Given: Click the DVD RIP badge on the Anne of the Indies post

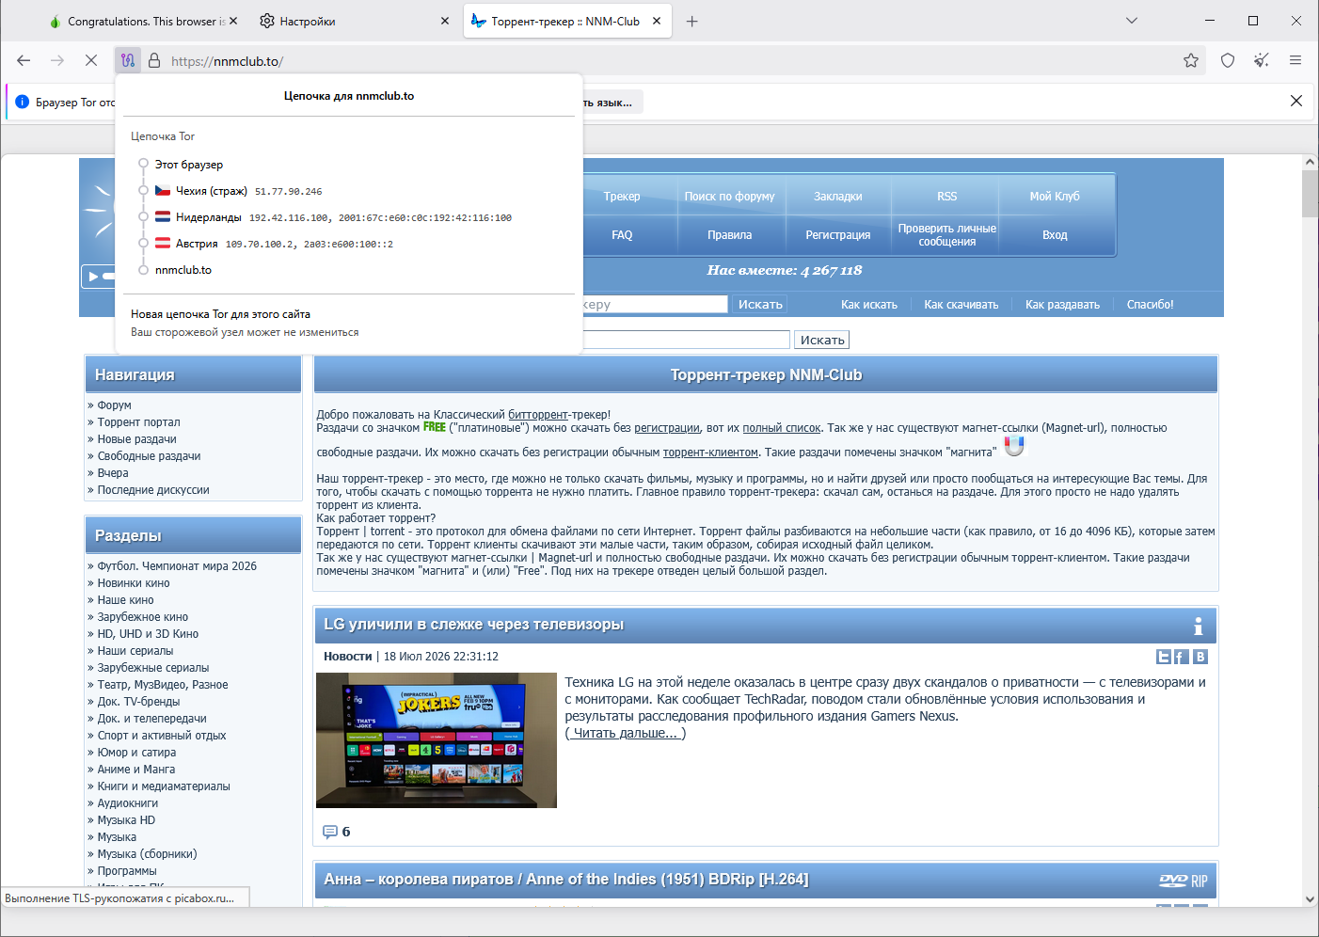Looking at the screenshot, I should tap(1184, 881).
